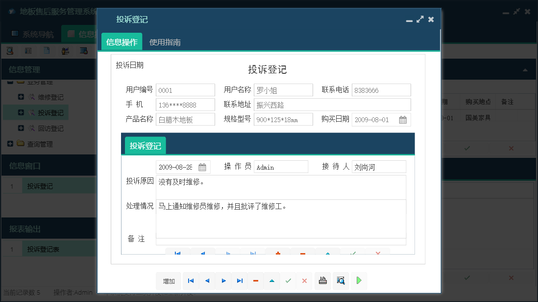Screen dimensions: 538x302
Task: Jump to the first complaint record
Action: pos(191,281)
